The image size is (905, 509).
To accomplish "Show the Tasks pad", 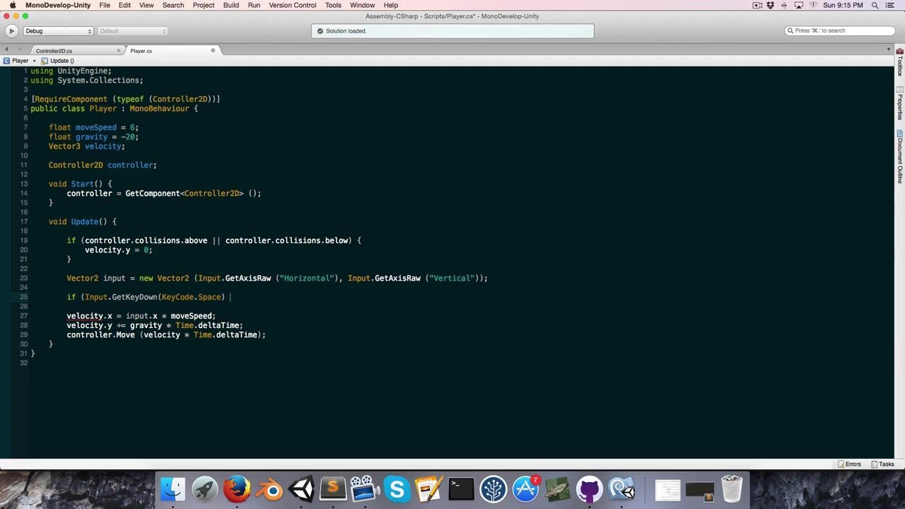I will [882, 464].
